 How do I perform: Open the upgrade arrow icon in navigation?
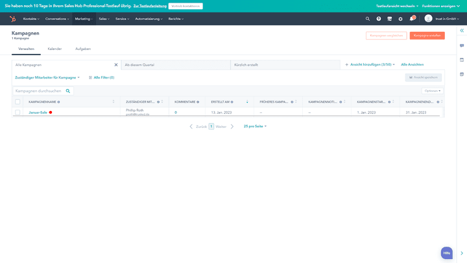coord(379,19)
